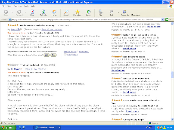Click the one-star rating of Trying too hard
The image size is (174, 130).
(x=13, y=65)
